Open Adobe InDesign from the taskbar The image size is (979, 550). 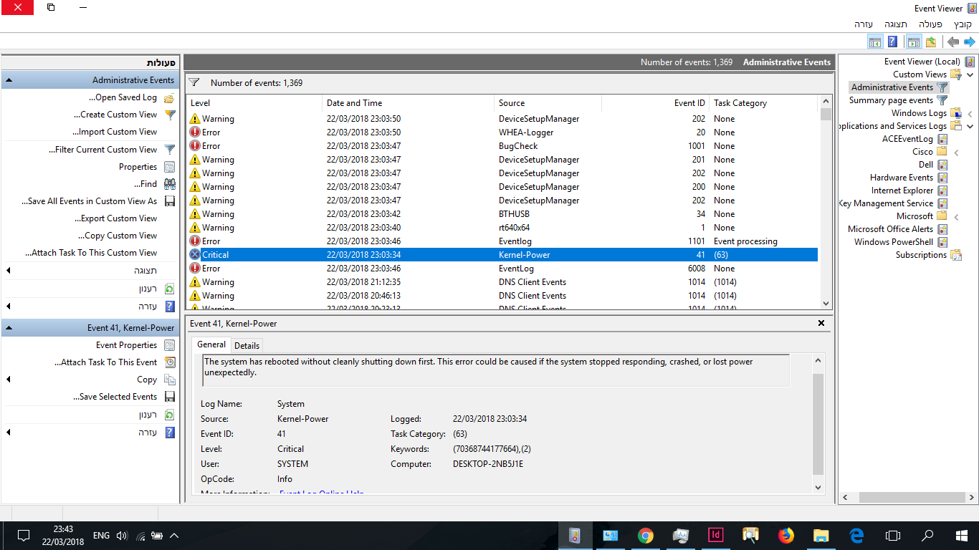tap(715, 535)
